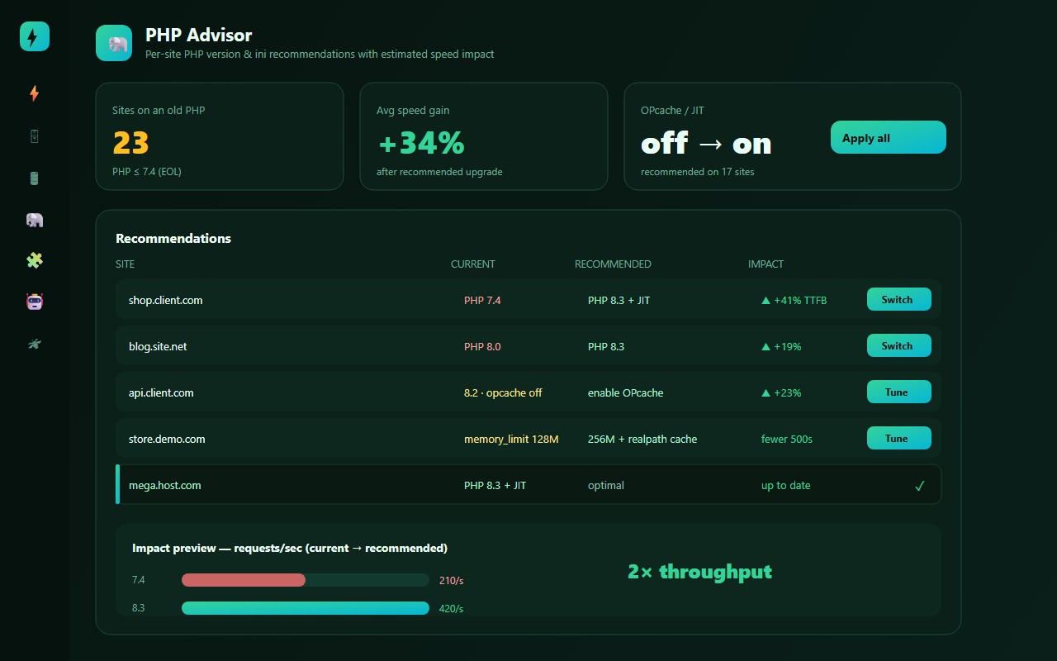Select the store.demo.com site name
The height and width of the screenshot is (661, 1057).
click(167, 440)
